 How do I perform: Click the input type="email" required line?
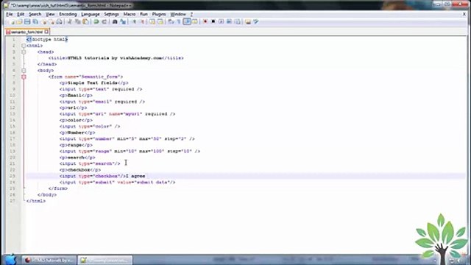pos(102,102)
